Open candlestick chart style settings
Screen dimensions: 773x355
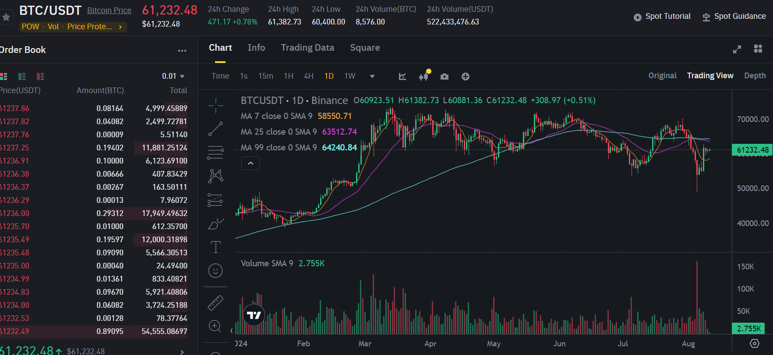click(424, 77)
